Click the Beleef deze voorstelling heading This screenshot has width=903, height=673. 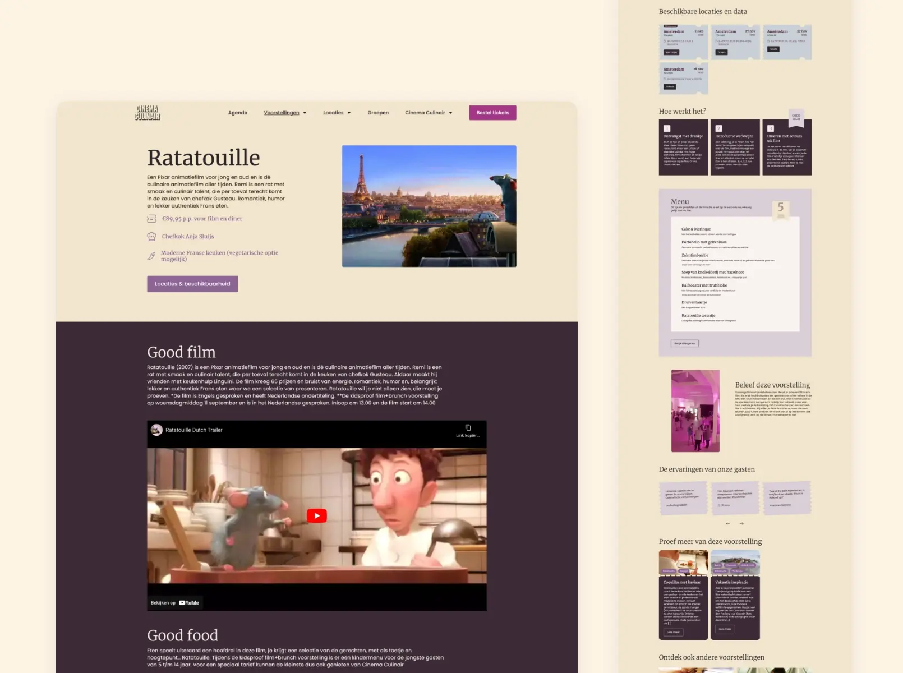(x=772, y=385)
